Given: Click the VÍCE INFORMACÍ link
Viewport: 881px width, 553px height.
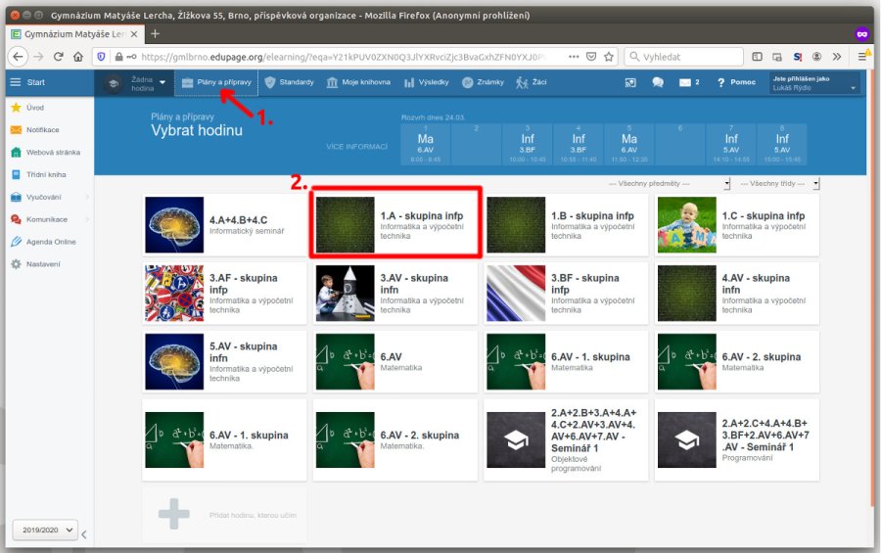Looking at the screenshot, I should (357, 146).
